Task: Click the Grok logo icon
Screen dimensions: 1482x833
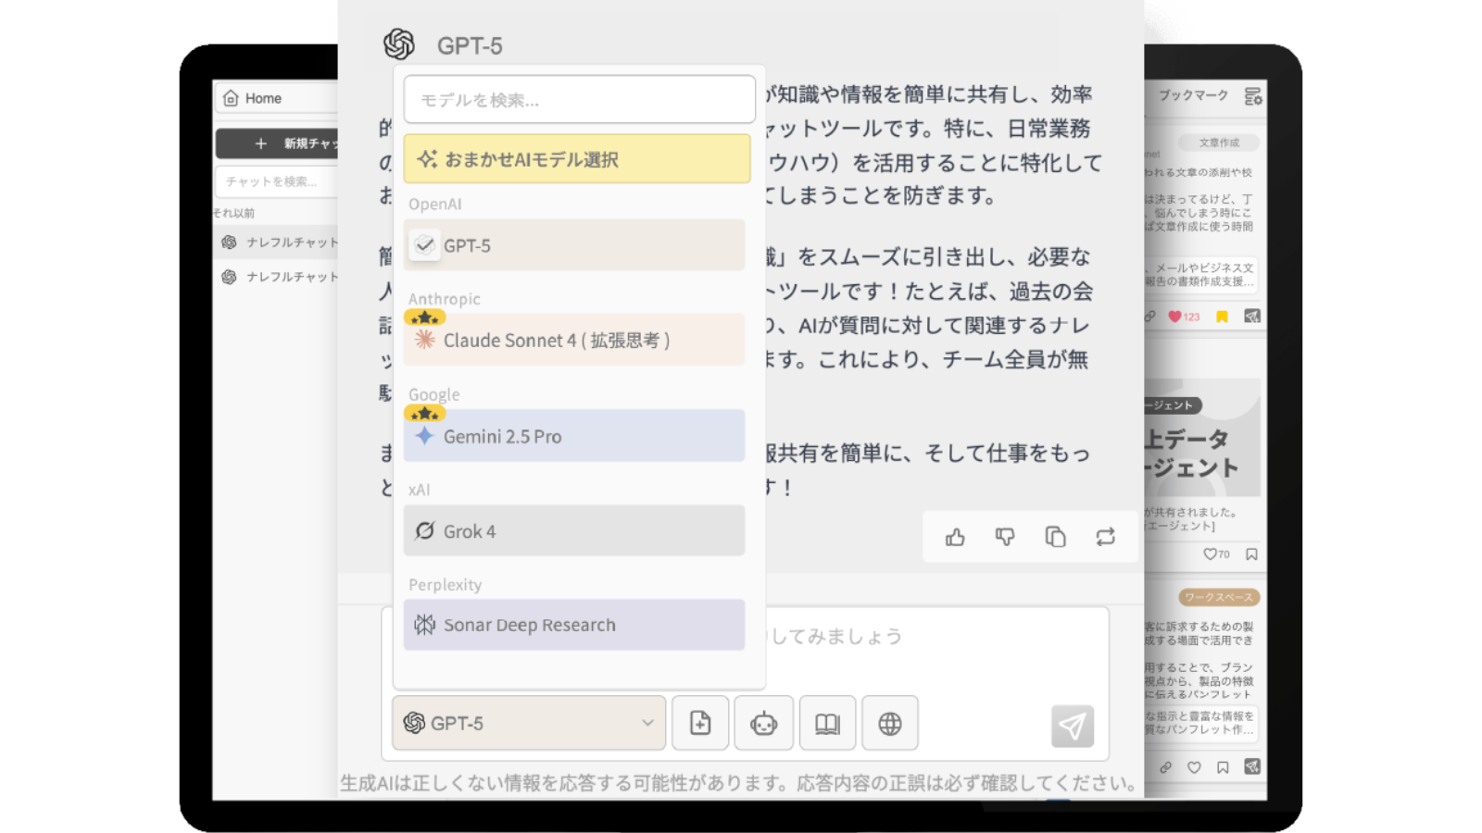Action: pos(424,530)
